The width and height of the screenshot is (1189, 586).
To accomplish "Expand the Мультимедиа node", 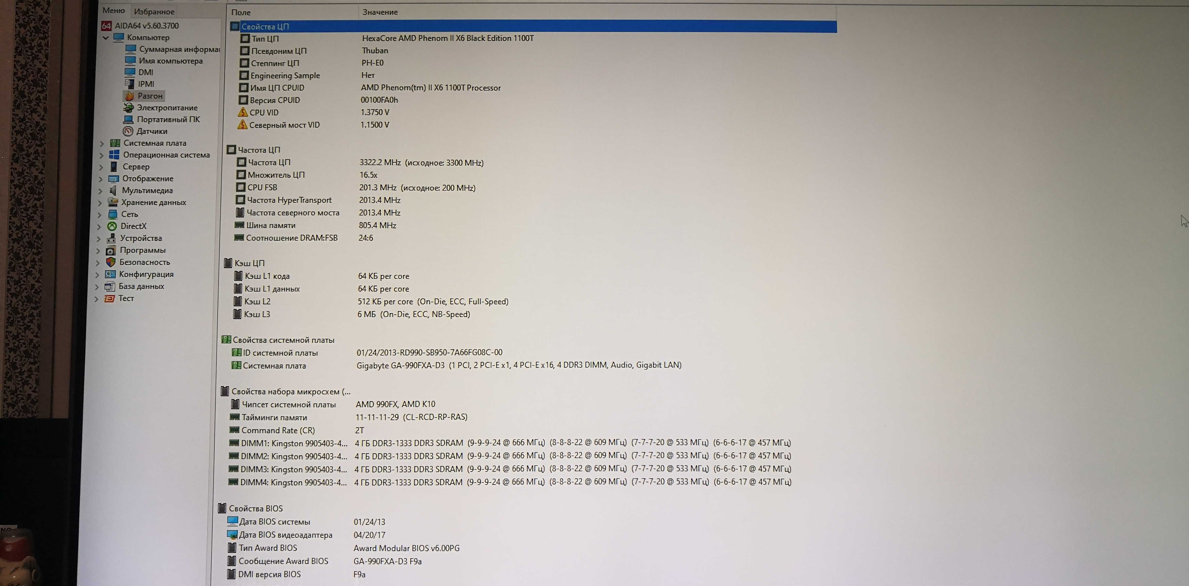I will pos(100,191).
